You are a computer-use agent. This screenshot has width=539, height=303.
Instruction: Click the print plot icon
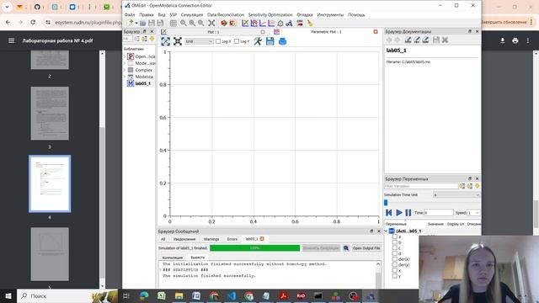[282, 41]
